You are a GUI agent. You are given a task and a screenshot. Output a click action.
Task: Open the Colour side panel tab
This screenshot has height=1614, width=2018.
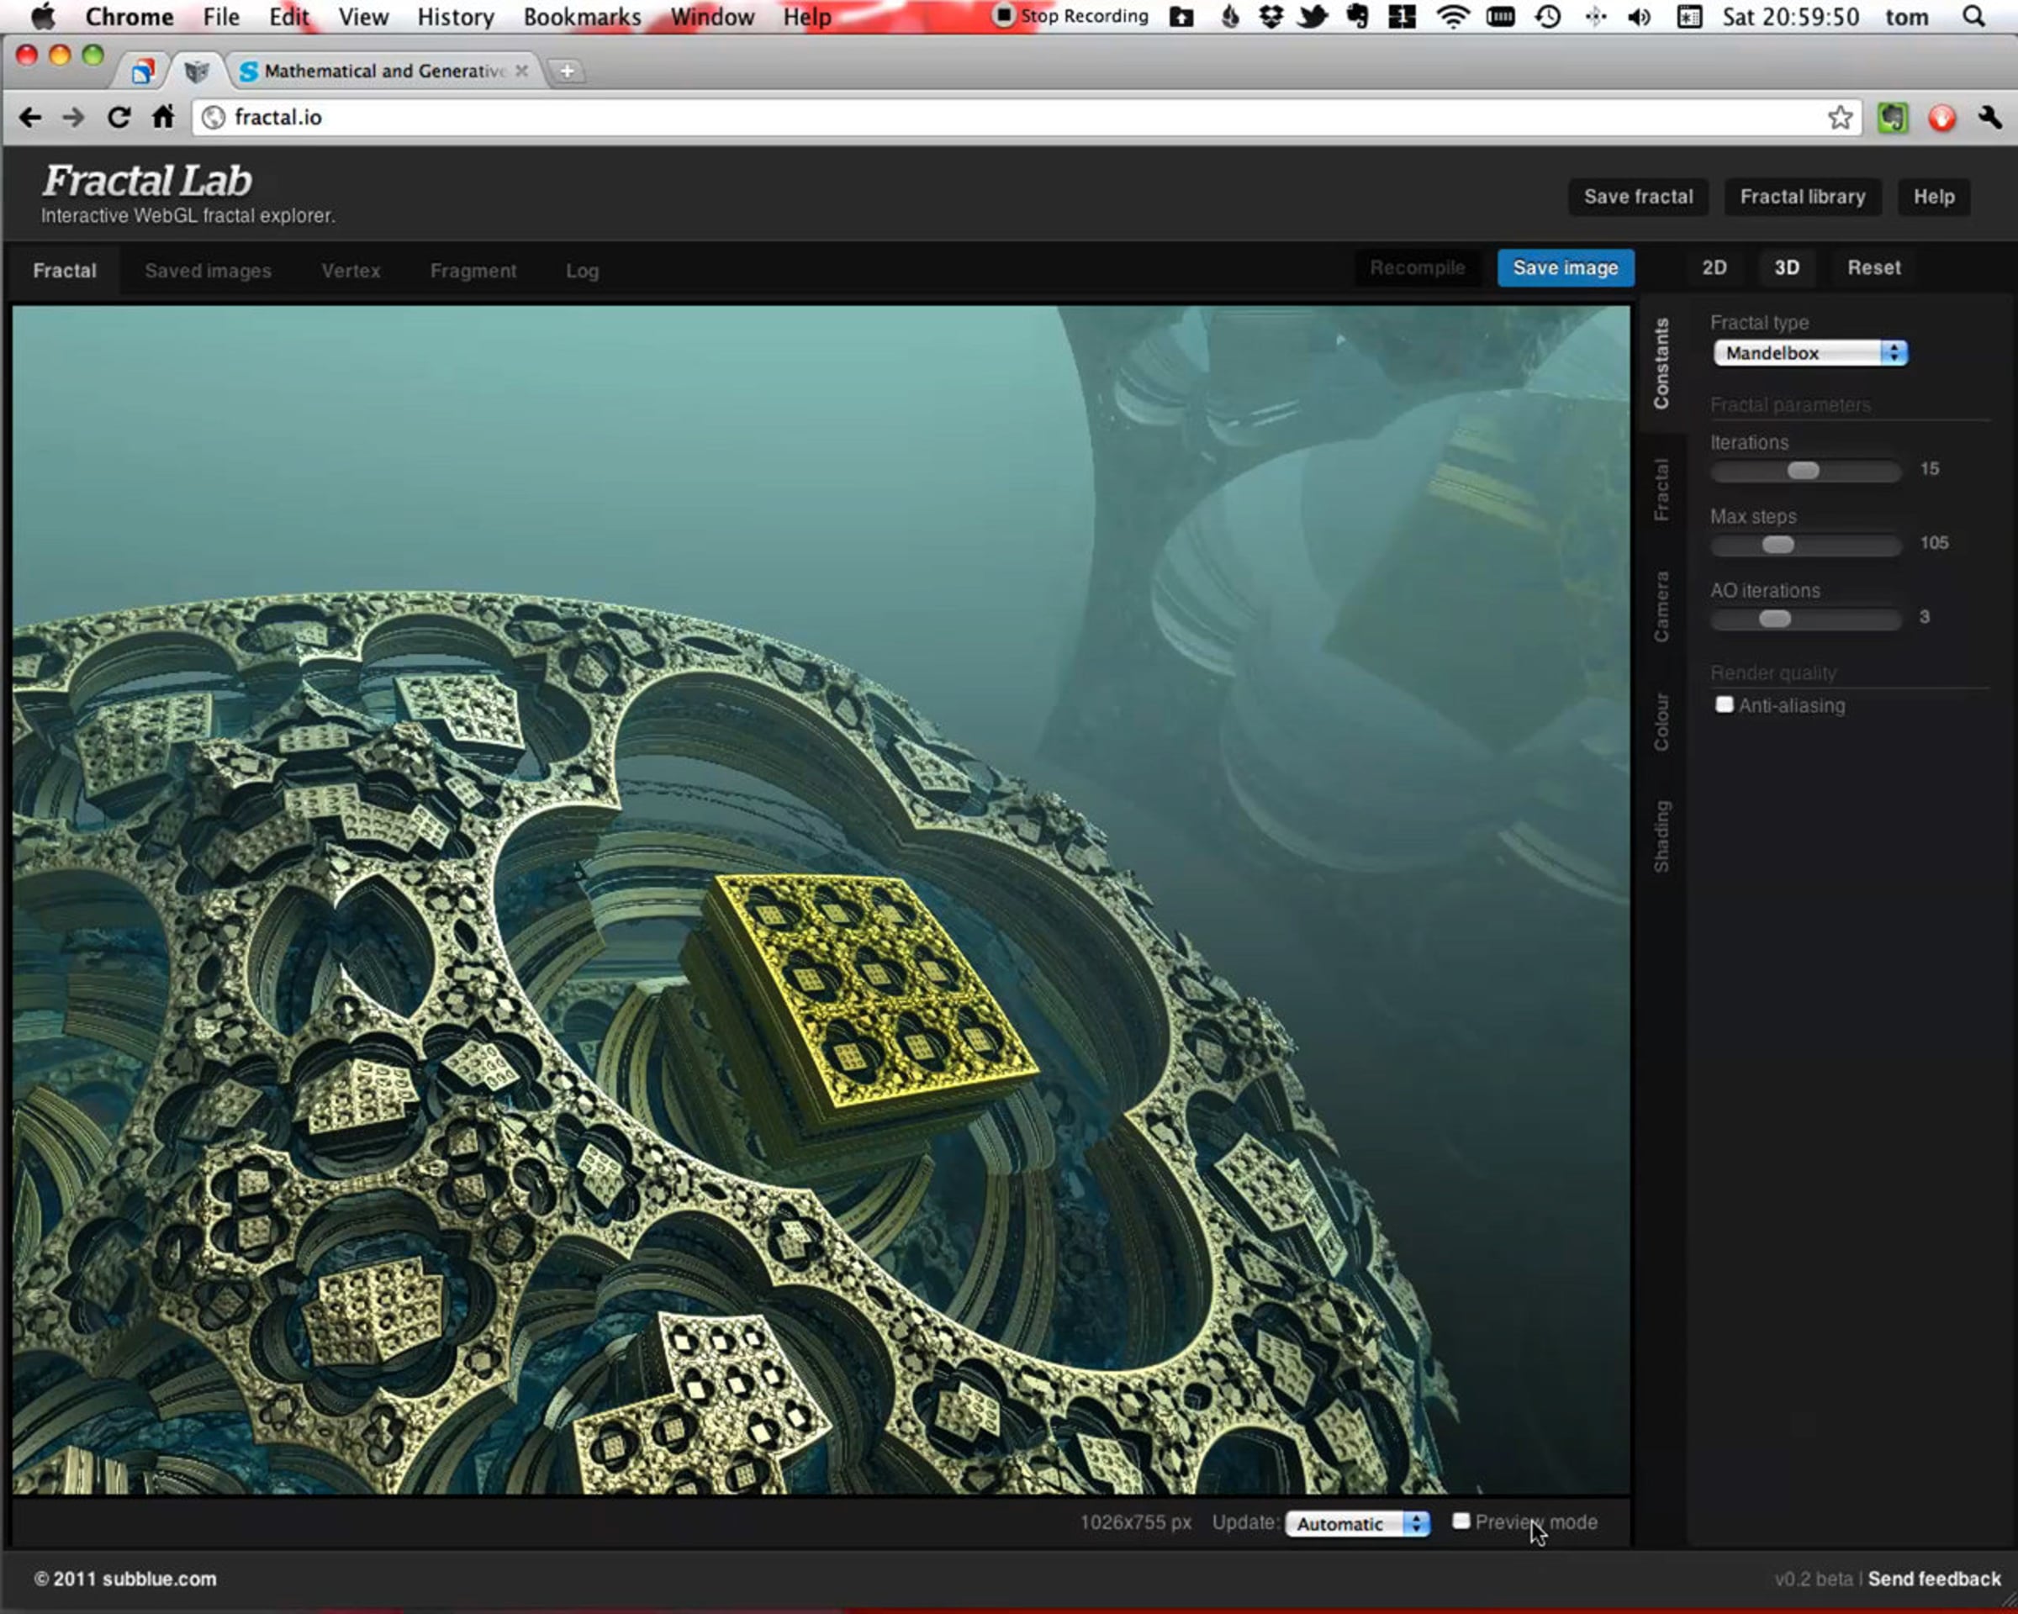[1661, 721]
